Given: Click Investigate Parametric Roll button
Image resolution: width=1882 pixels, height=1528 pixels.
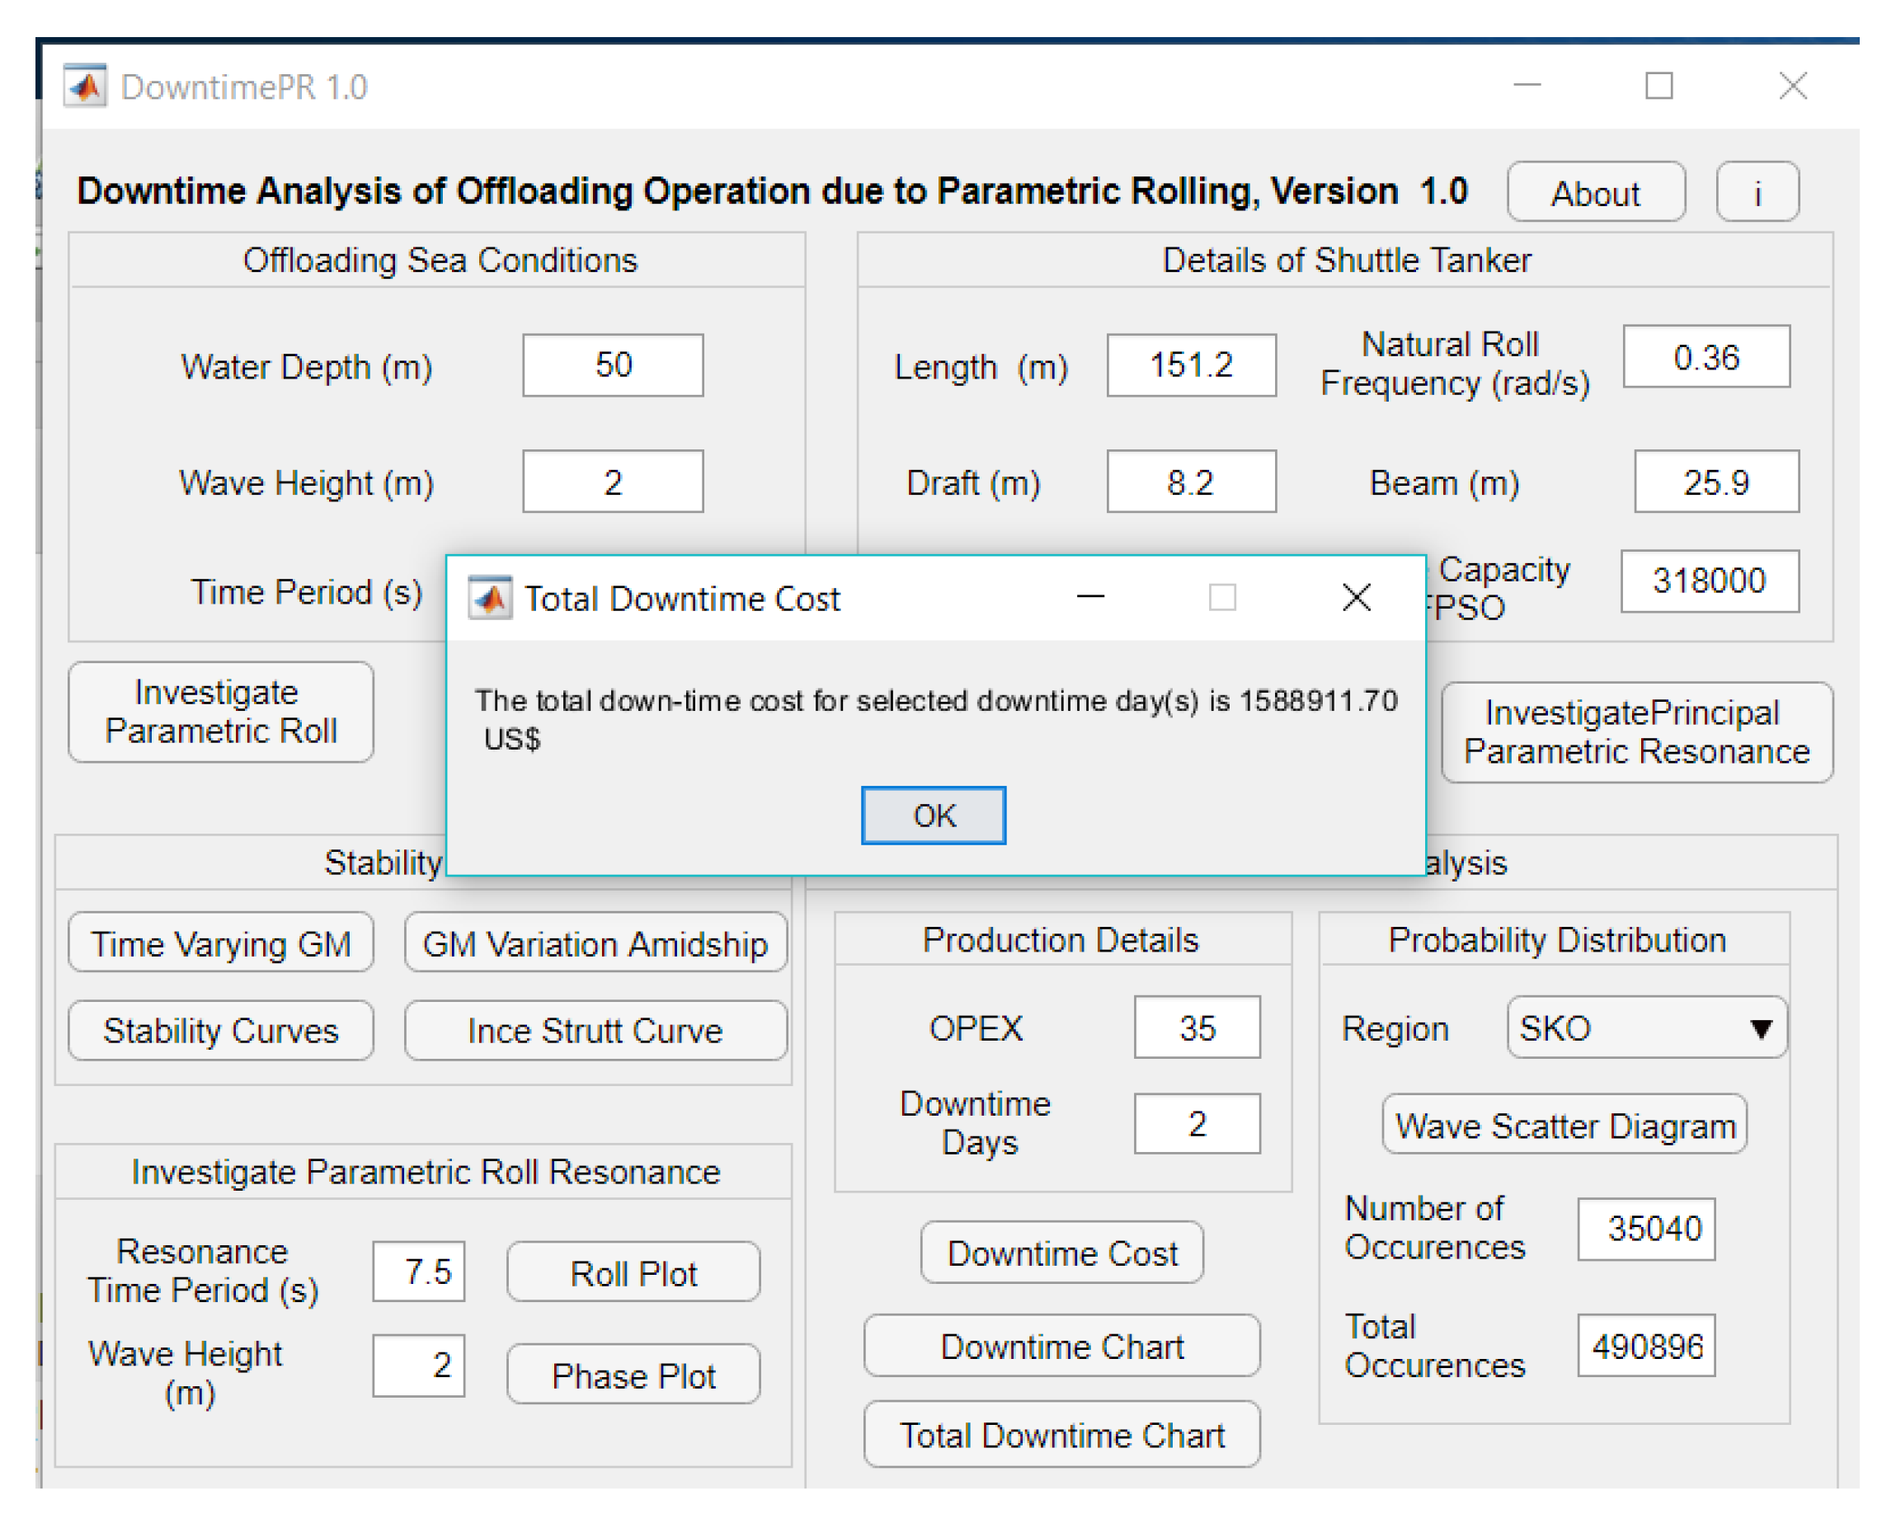Looking at the screenshot, I should tap(220, 712).
